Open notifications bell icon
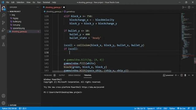Image resolution: width=196 pixels, height=110 pixels. click(x=193, y=108)
